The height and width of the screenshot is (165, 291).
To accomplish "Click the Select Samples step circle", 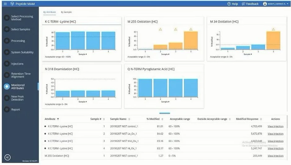I will (7, 29).
